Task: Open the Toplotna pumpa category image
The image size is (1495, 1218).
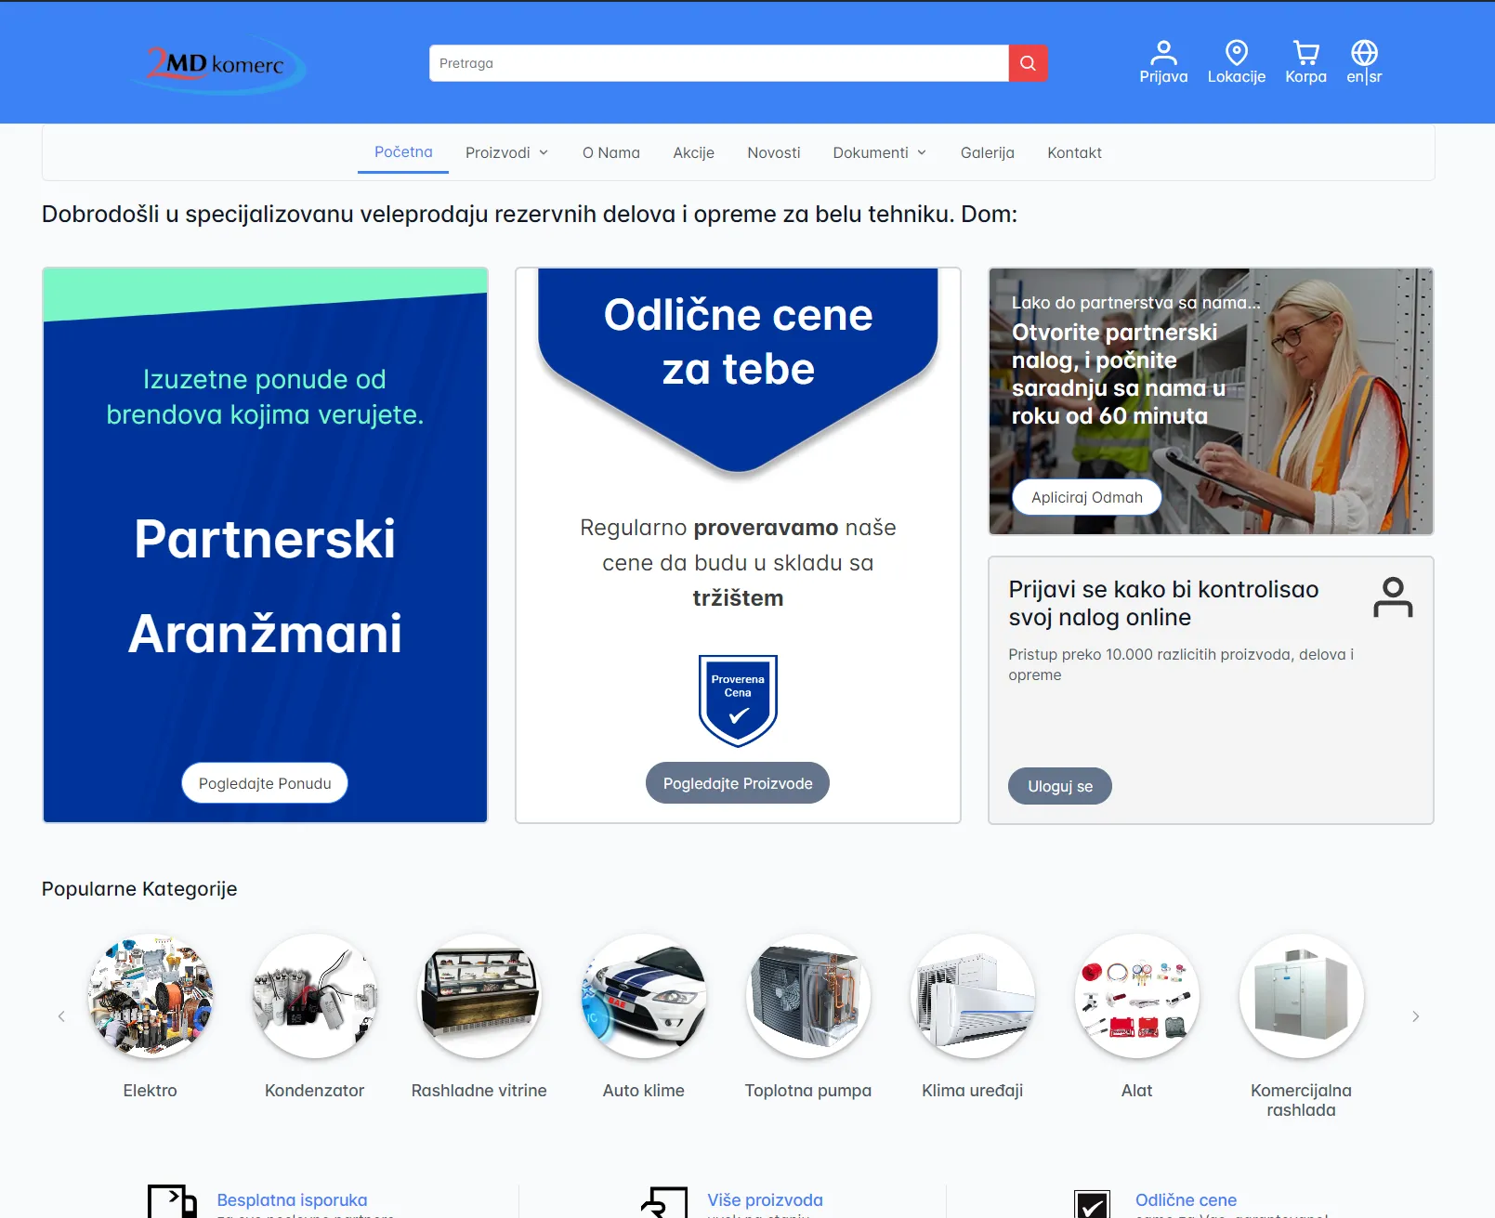Action: 808,996
